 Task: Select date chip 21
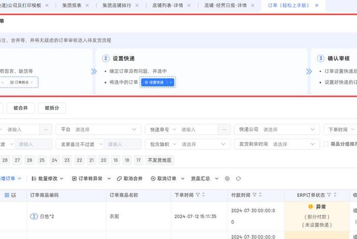pos(91,160)
